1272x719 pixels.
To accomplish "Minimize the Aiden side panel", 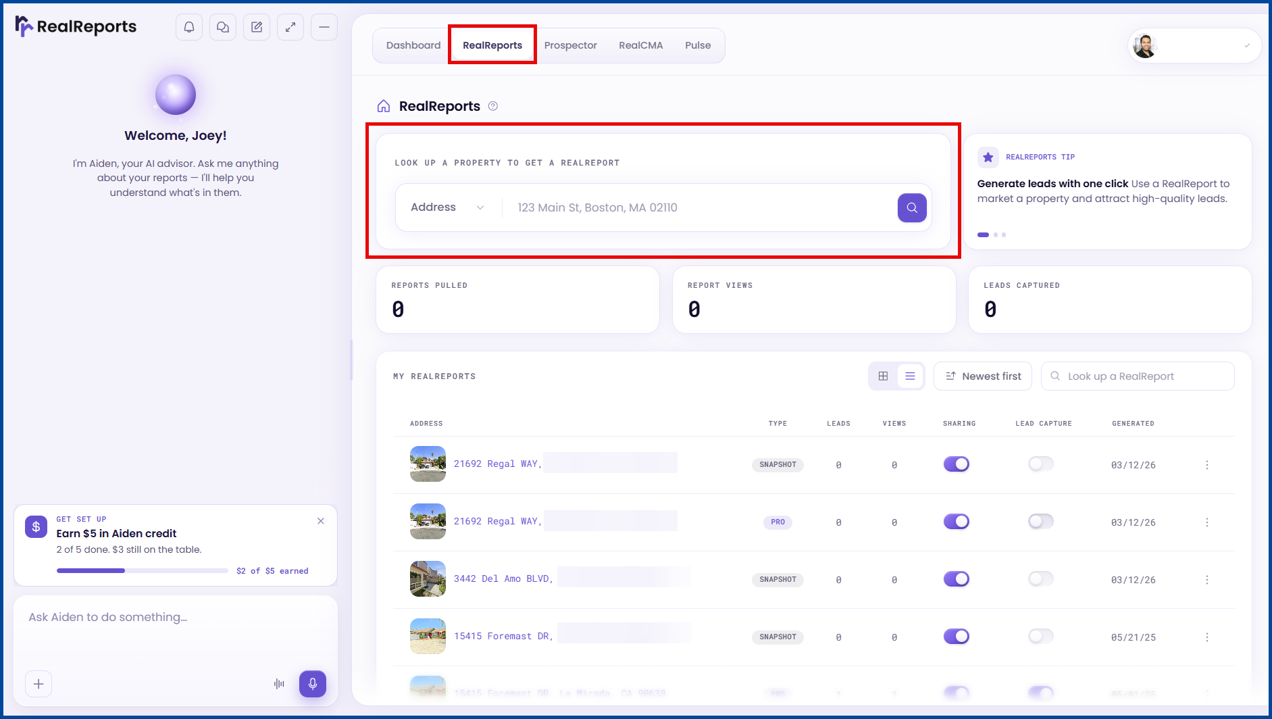I will [324, 27].
